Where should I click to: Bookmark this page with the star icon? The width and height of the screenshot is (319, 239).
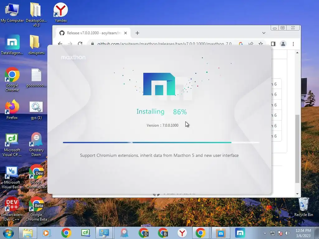[x=261, y=44]
